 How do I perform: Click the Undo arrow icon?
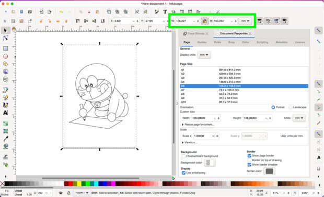[61, 12]
